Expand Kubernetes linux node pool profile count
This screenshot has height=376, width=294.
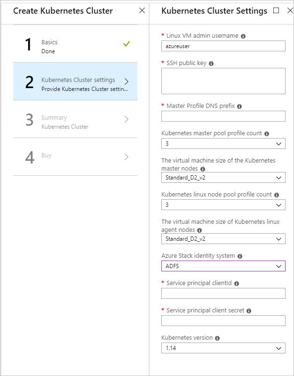coord(223,205)
